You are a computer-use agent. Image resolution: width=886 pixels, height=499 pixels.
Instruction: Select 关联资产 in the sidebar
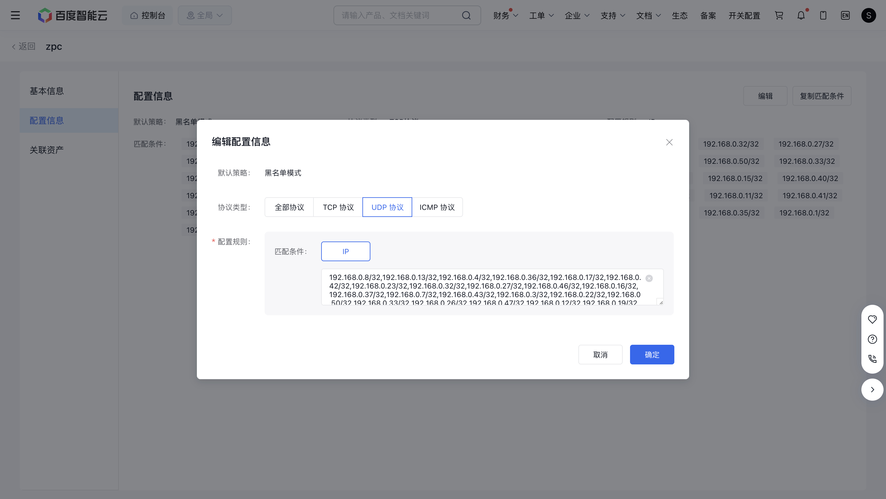click(x=69, y=150)
